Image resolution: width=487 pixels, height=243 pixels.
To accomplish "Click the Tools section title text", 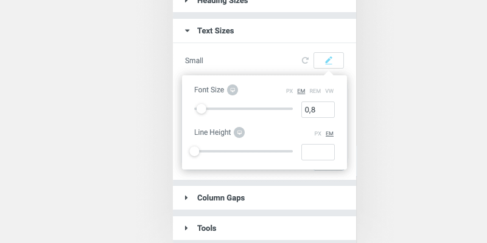I will pos(207,228).
